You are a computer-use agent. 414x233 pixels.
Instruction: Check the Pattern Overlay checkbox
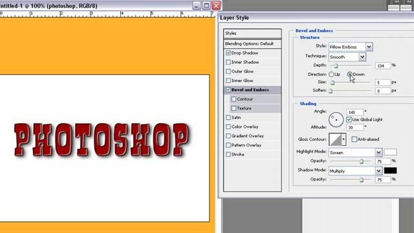228,145
